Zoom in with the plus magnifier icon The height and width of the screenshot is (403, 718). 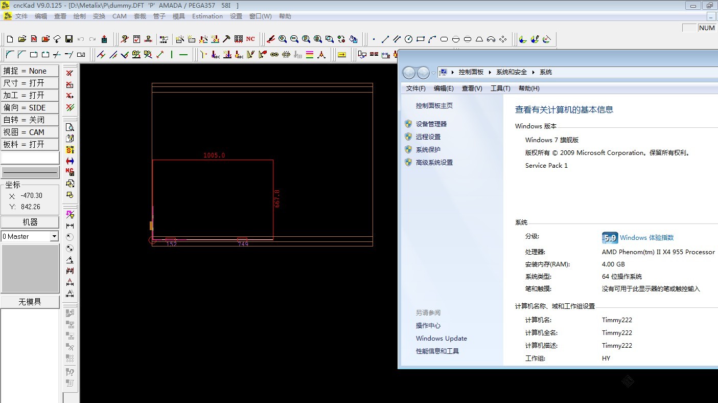(x=283, y=39)
